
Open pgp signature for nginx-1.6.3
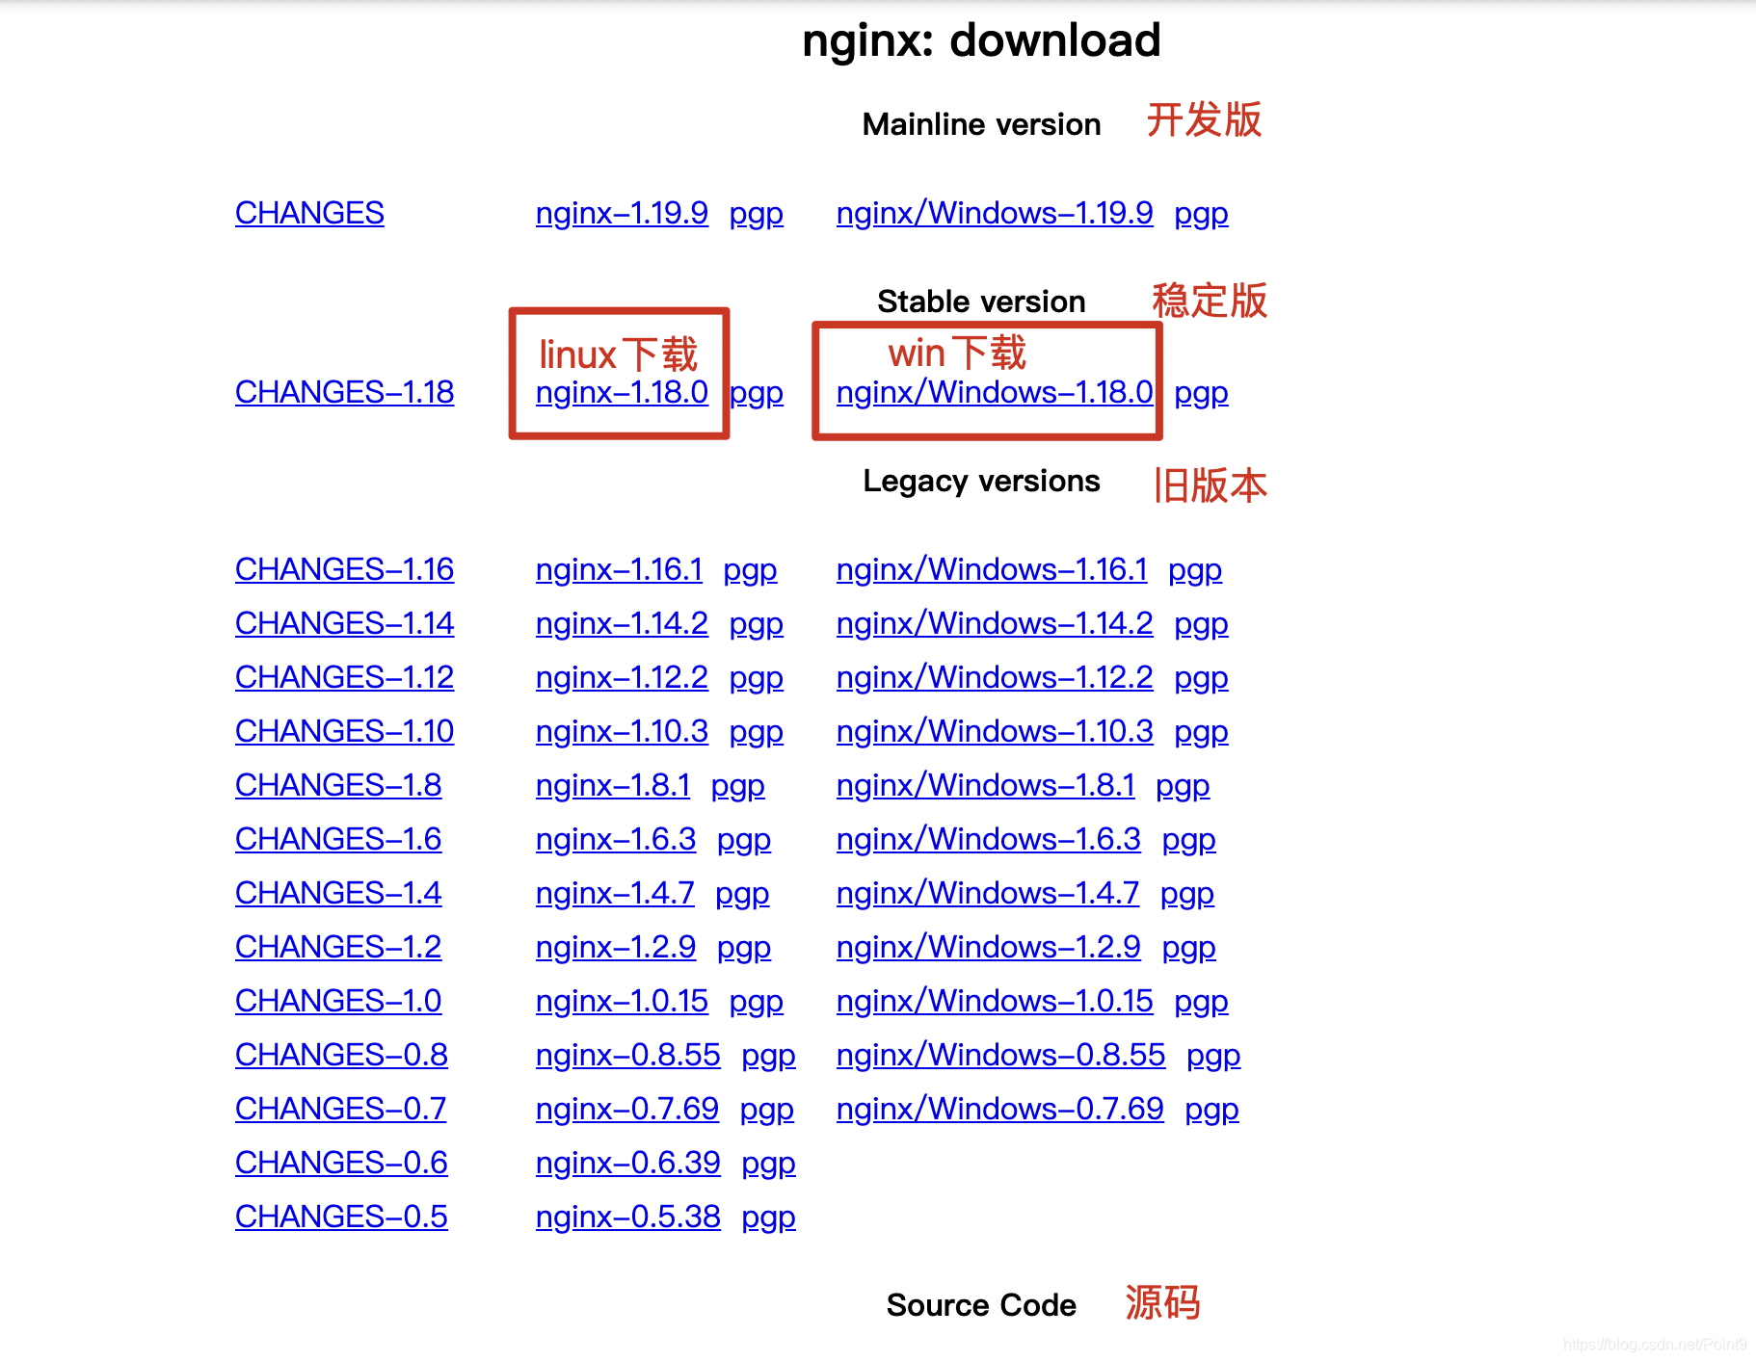(744, 839)
